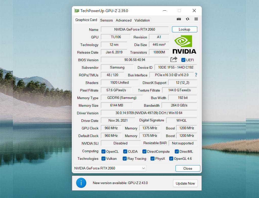This screenshot has height=198, width=259.
Task: Click the Bus Width field 192 bit
Action: point(183,98)
